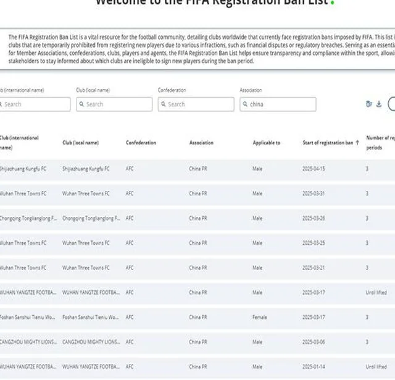Screen dimensions: 395x380
Task: Select local name 'CANGZHOU MIGHTY LIONS...' cell
Action: 91,342
